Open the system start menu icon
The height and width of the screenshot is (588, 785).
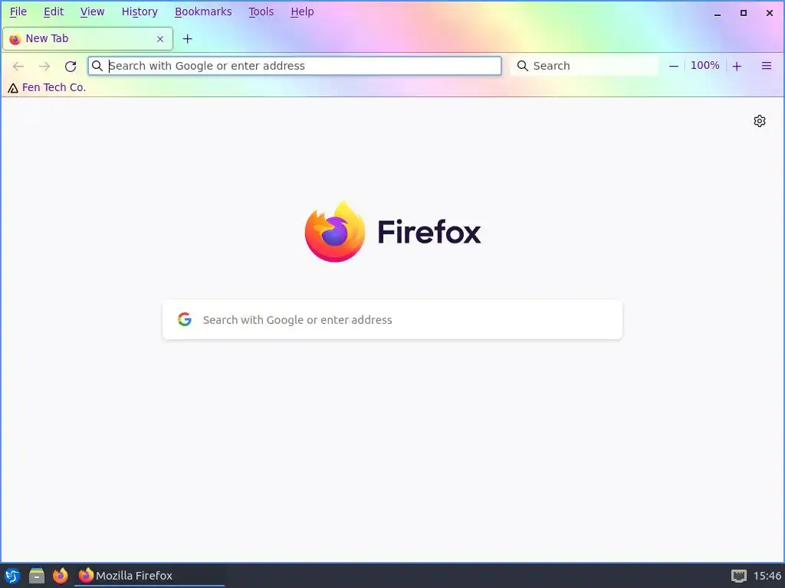click(12, 576)
